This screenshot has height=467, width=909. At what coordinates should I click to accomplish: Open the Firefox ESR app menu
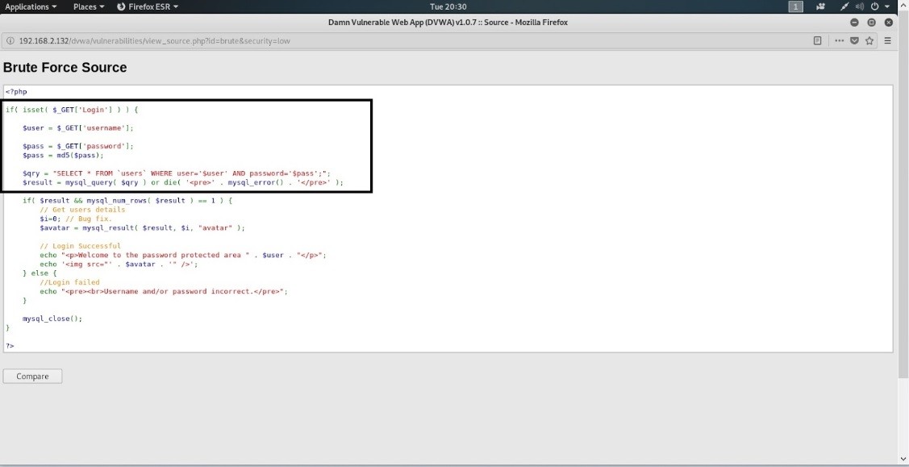coord(148,6)
